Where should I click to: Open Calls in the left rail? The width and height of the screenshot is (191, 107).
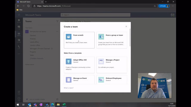point(19,47)
